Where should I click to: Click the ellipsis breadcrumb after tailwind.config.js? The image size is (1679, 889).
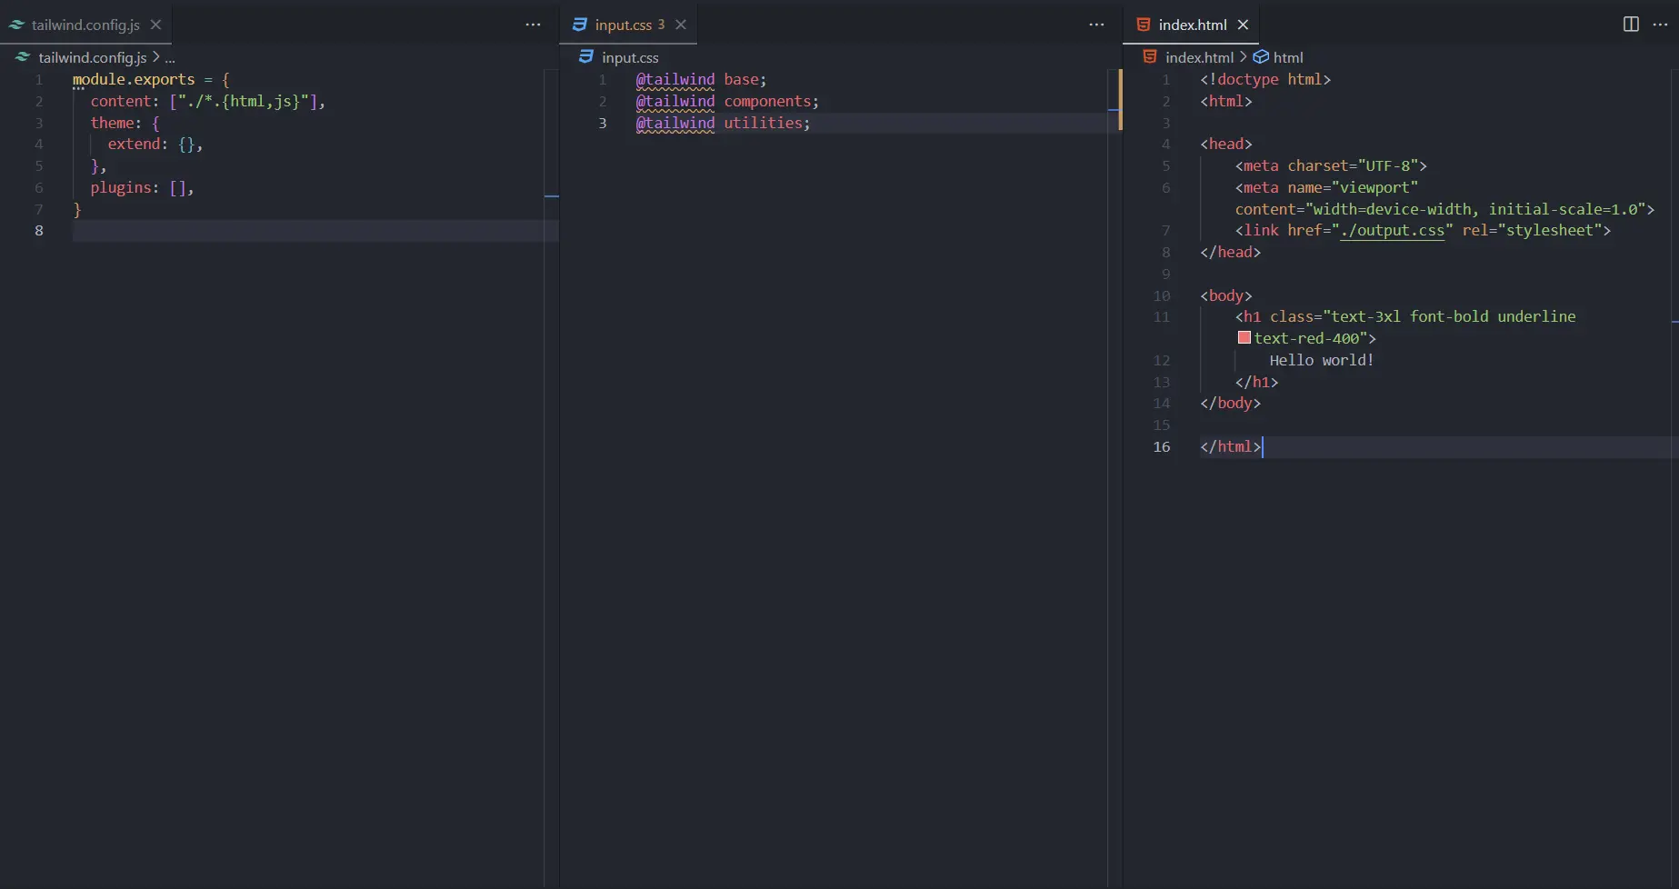click(170, 57)
